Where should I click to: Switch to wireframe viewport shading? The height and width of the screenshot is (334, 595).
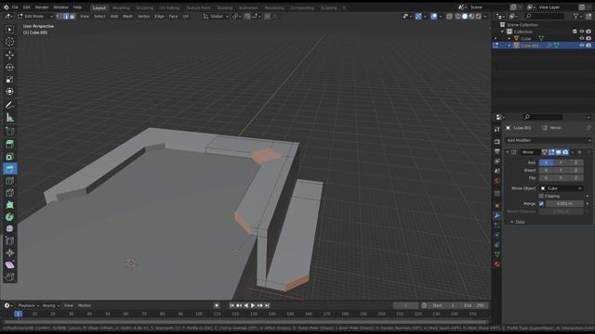[x=457, y=17]
